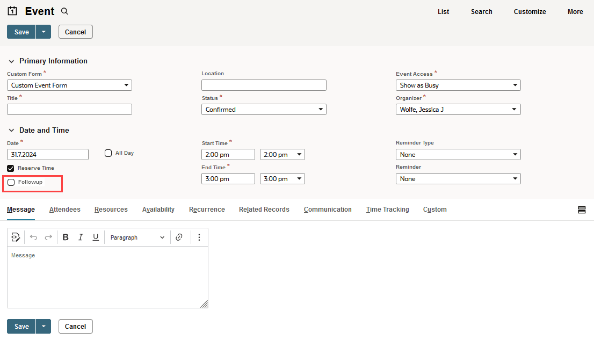594x339 pixels.
Task: Switch to the Availability tab
Action: point(158,210)
